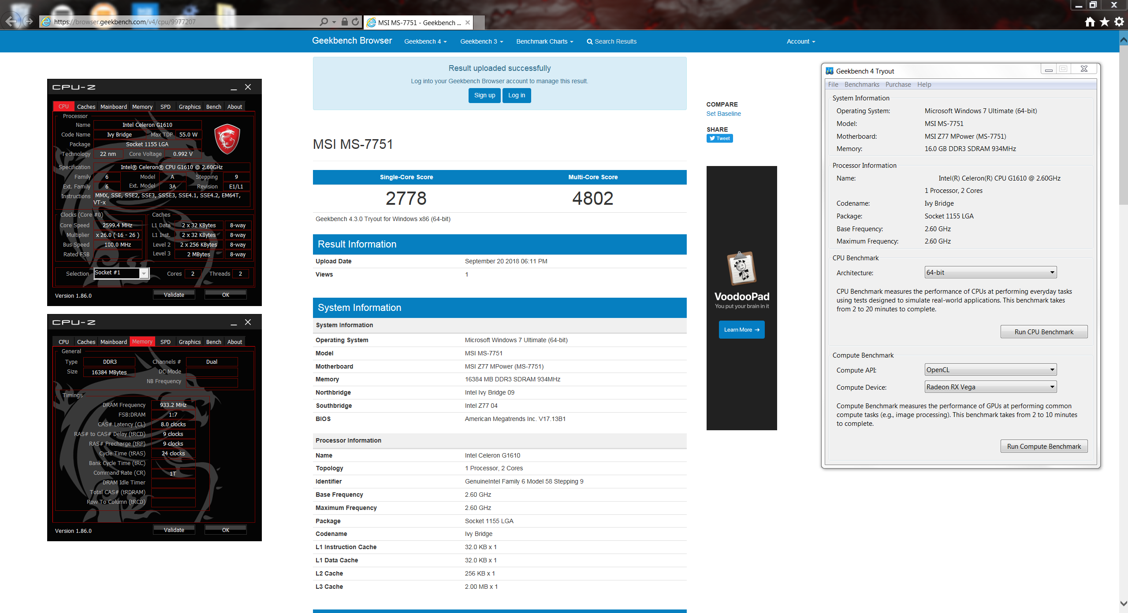Click the Sign up button
Image resolution: width=1128 pixels, height=613 pixels.
point(484,95)
